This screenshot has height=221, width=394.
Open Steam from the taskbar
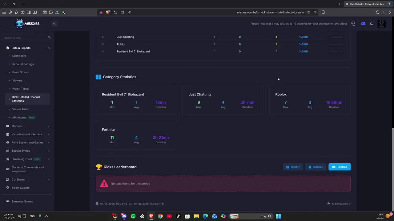142,216
